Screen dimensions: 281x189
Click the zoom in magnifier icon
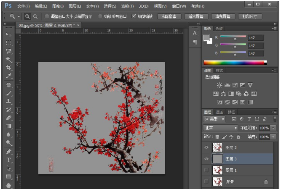(x=27, y=16)
